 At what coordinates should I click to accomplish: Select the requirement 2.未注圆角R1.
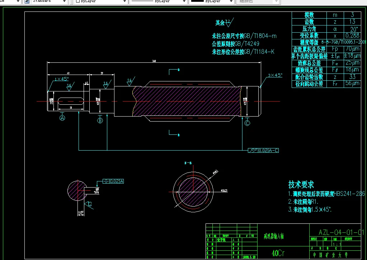point(304,202)
